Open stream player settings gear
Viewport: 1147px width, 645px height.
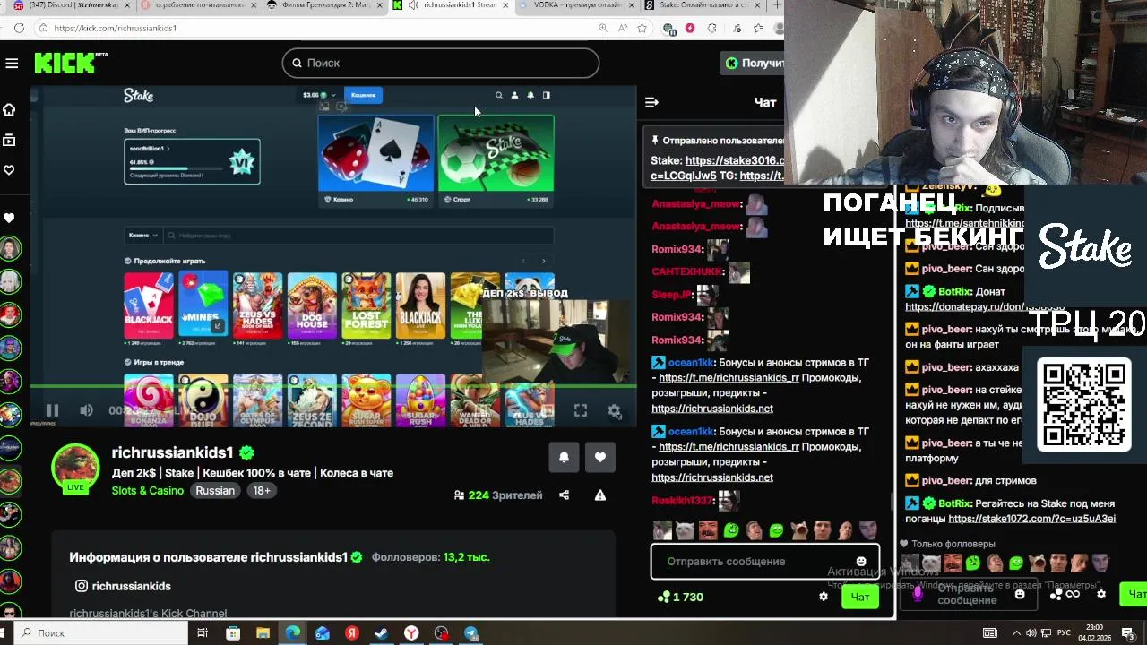click(x=614, y=410)
